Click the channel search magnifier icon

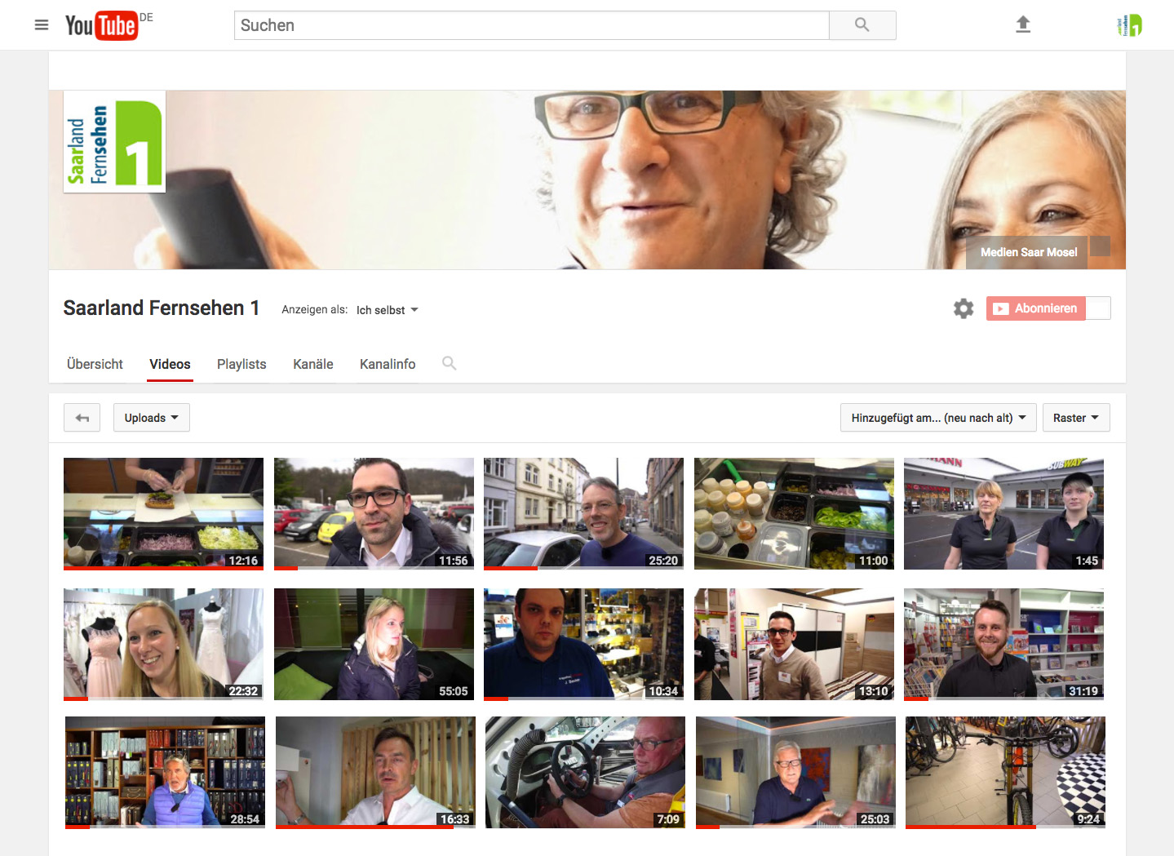[449, 363]
